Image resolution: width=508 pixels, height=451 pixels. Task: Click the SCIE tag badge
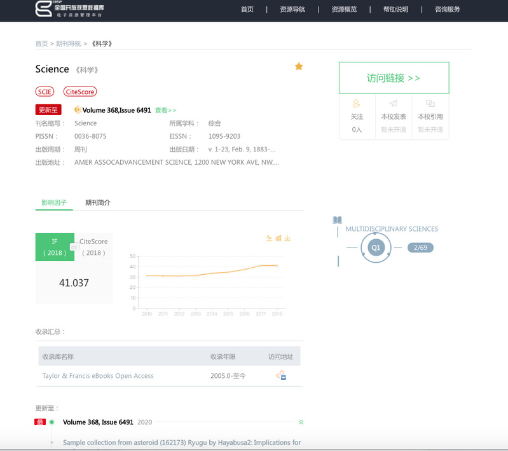[x=45, y=92]
